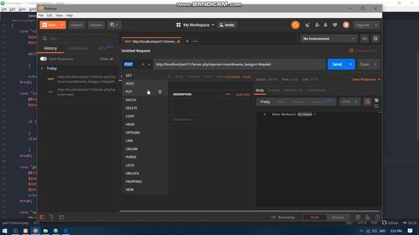
Task: Click the Invite button
Action: tap(227, 25)
